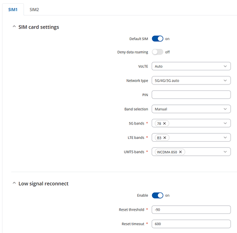This screenshot has width=237, height=233.
Task: Open the Network type dropdown
Action: [191, 81]
